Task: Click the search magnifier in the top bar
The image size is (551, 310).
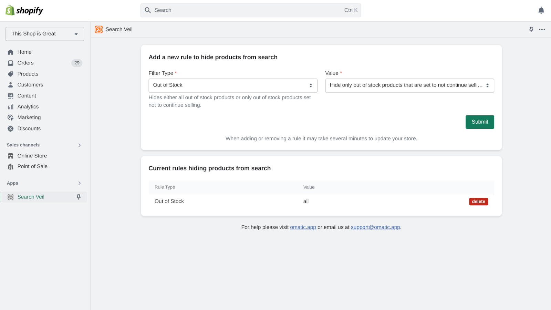Action: coord(147,10)
